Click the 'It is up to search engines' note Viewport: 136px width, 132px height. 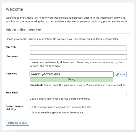[x=57, y=113]
